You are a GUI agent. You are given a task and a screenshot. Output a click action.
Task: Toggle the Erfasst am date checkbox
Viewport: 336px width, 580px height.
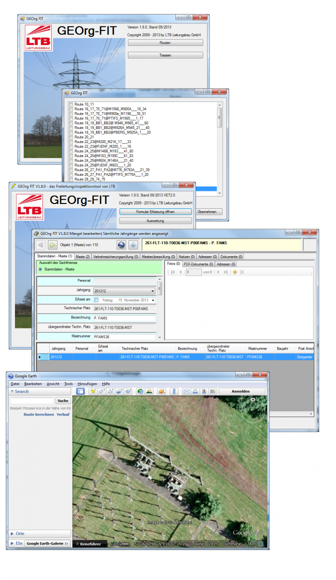tap(97, 300)
